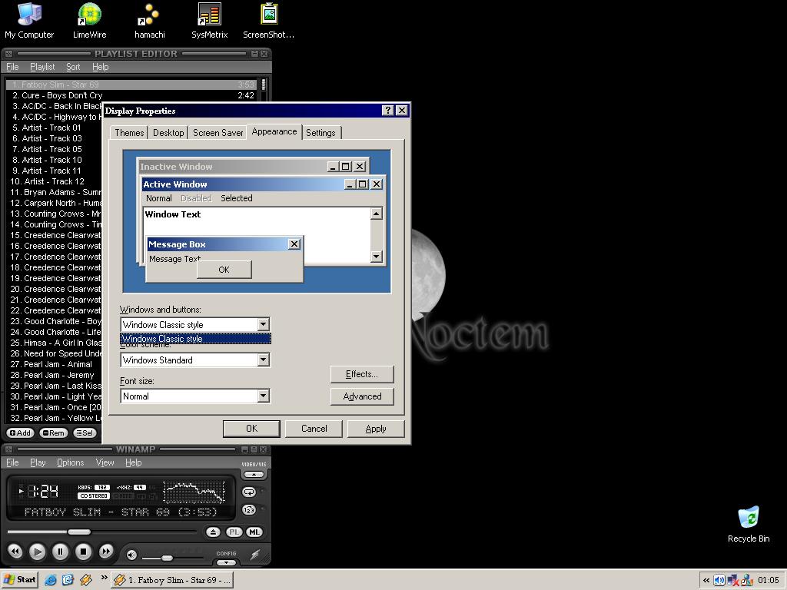Click the system tray volume icon
This screenshot has height=590, width=787.
click(x=719, y=581)
